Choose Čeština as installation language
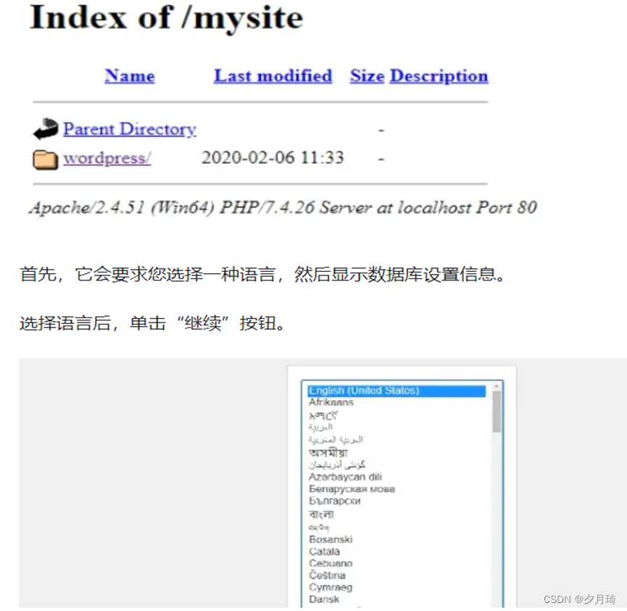 point(327,575)
